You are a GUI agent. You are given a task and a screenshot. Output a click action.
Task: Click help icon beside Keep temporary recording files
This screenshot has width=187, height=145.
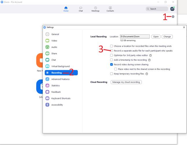tap(147, 74)
